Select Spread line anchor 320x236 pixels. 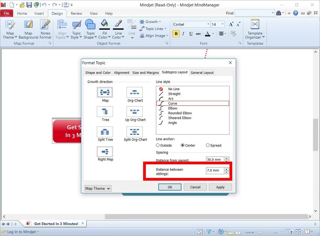coord(208,145)
